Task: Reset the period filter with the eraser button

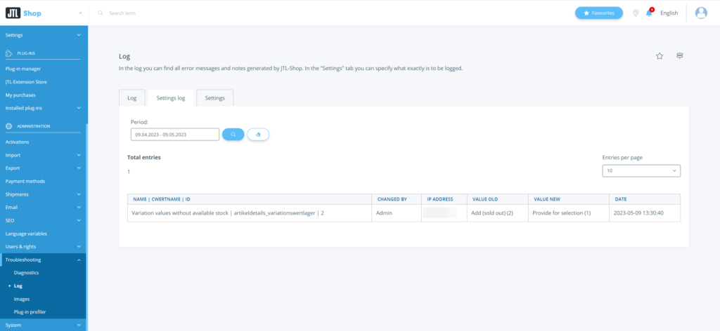Action: [x=258, y=134]
